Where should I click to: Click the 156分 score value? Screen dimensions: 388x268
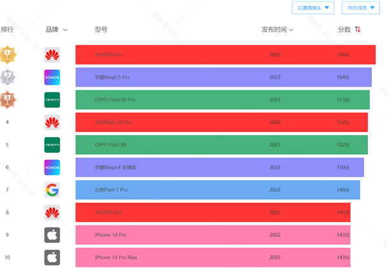[x=343, y=55]
